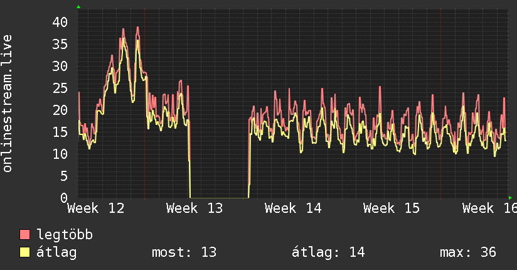Click the Week 16 axis label
This screenshot has height=270, width=517.
pyautogui.click(x=489, y=208)
